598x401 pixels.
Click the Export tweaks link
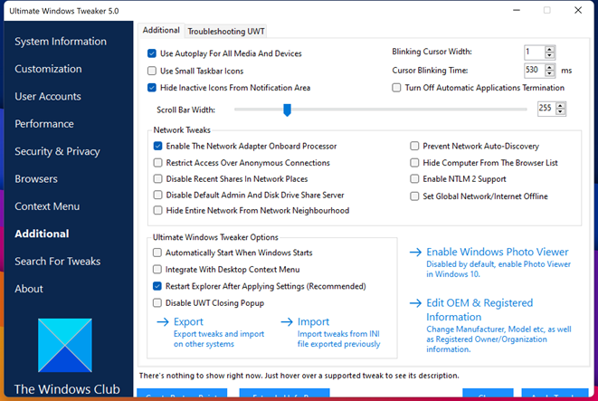[188, 321]
